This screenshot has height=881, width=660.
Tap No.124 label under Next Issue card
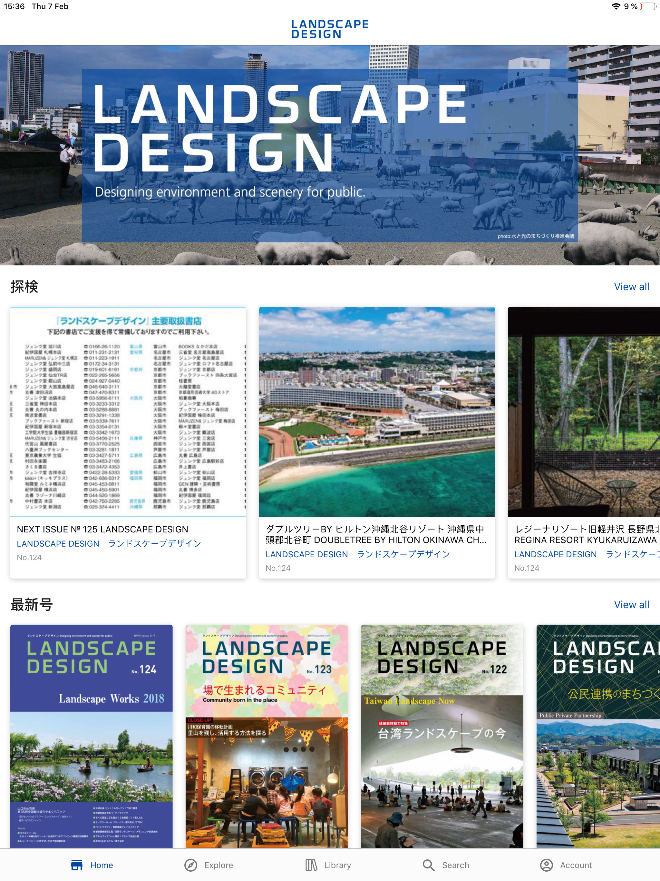(x=29, y=558)
